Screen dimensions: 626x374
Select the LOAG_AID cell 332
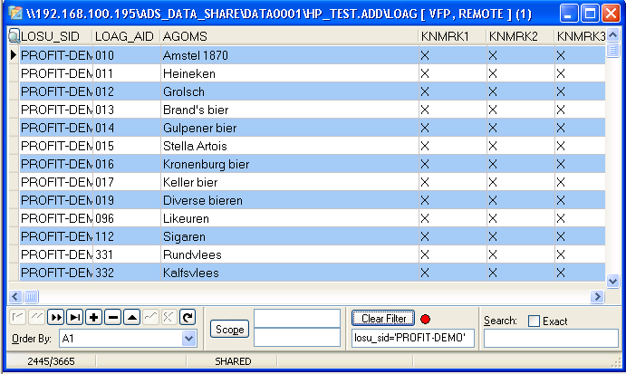pos(127,273)
